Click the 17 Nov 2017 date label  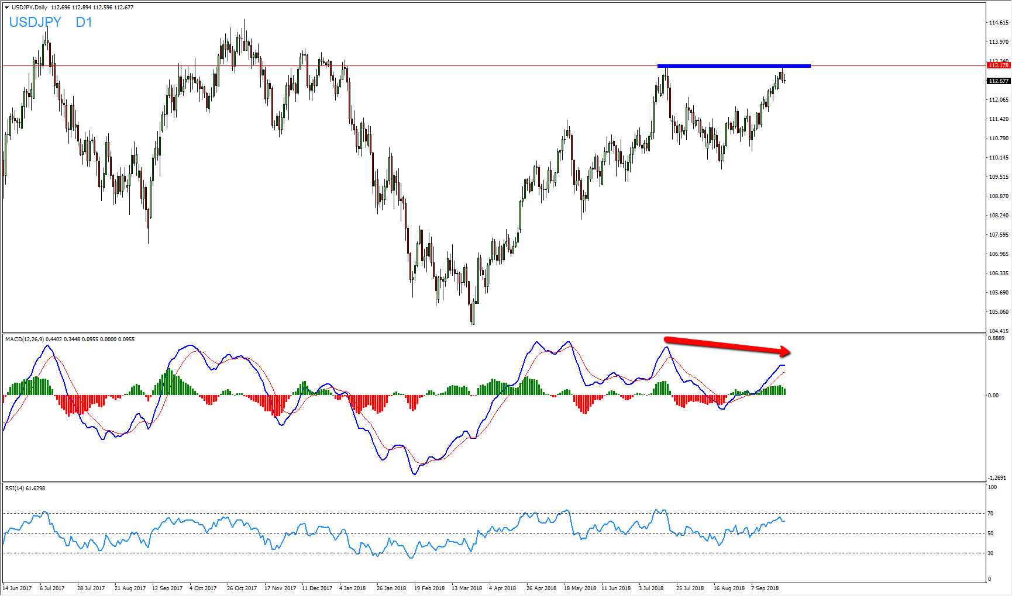click(280, 588)
